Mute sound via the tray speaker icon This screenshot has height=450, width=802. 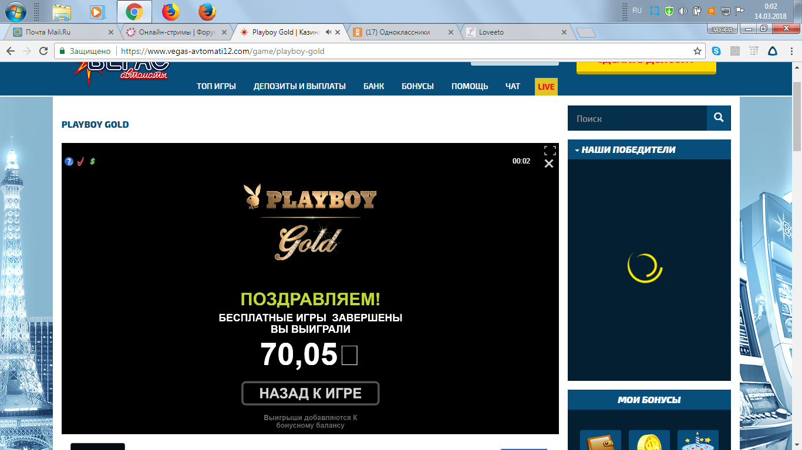tap(683, 9)
